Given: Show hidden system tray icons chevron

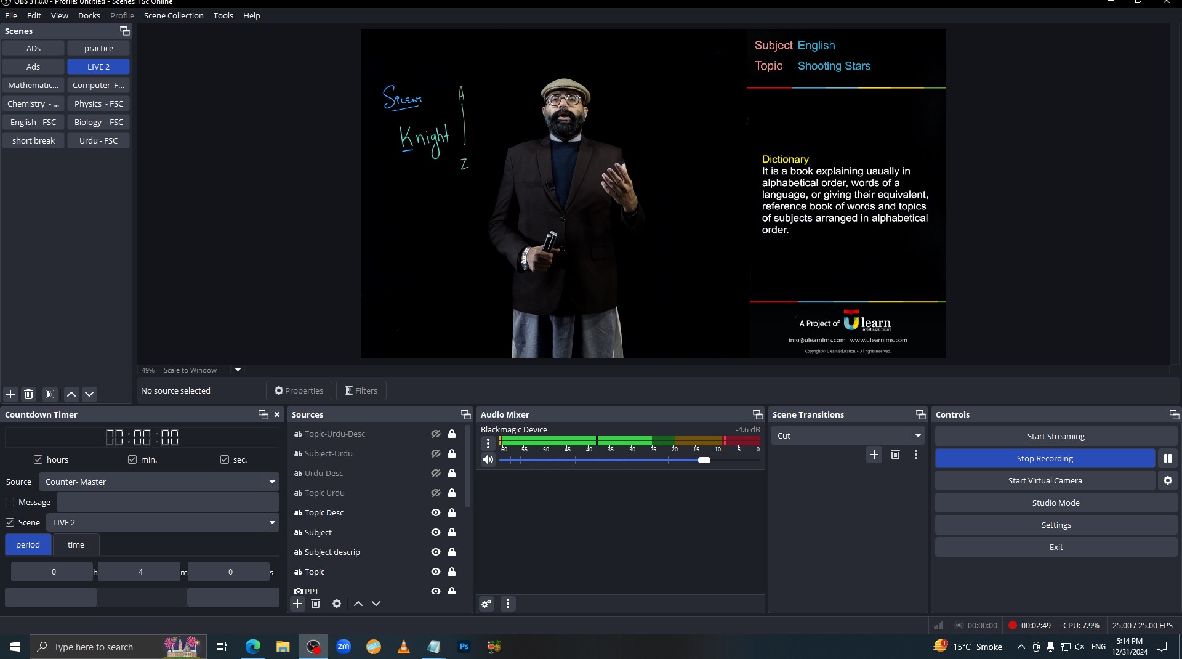Looking at the screenshot, I should [1021, 647].
